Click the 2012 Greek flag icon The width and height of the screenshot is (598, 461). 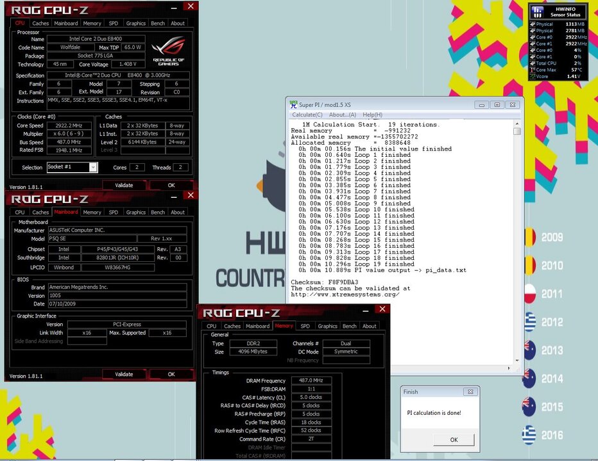coord(530,322)
